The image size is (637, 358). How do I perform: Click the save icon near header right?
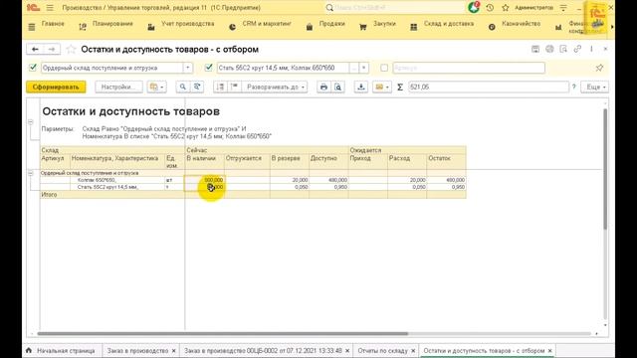click(535, 49)
